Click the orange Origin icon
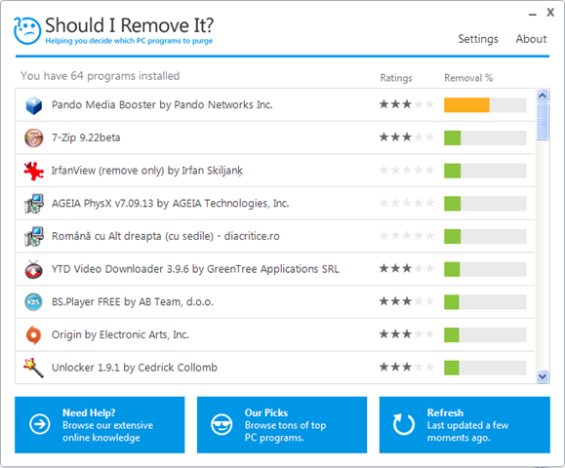Screen dimensions: 565x468 [x=34, y=334]
